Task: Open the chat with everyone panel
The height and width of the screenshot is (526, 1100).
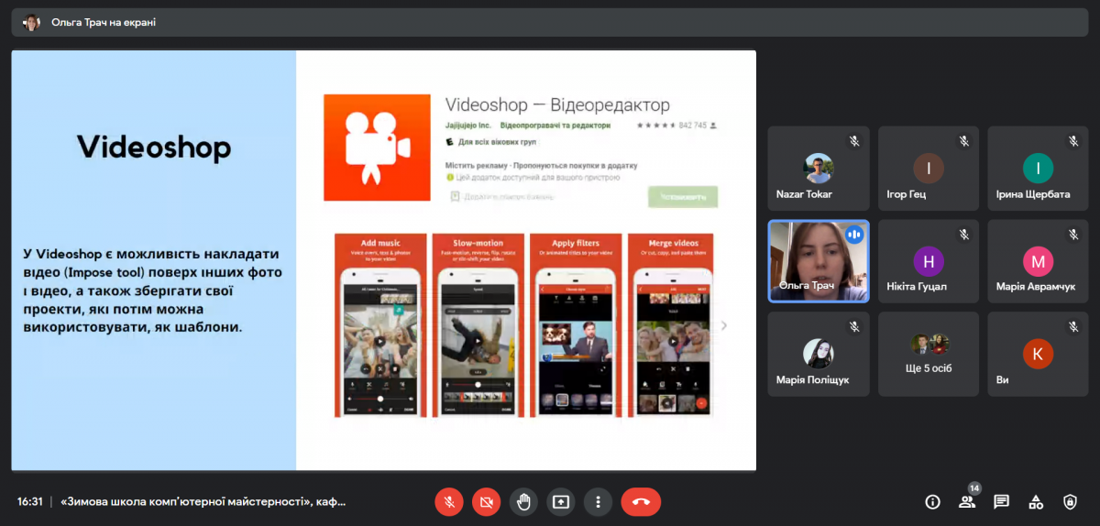Action: click(x=1001, y=501)
